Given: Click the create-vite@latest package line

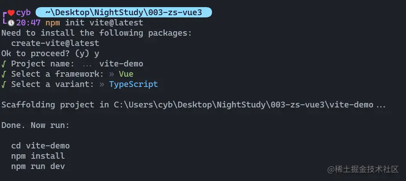Looking at the screenshot, I should 55,43.
